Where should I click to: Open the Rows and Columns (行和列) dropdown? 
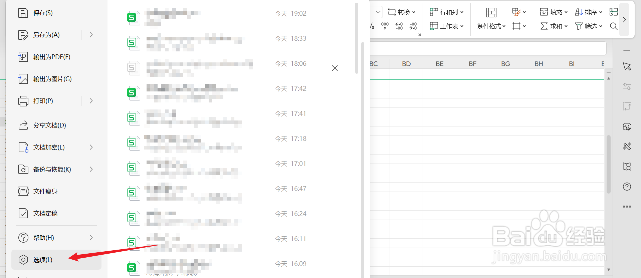click(447, 12)
